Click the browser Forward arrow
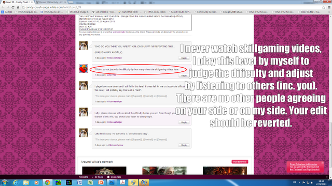The height and width of the screenshot is (186, 332). pos(8,7)
